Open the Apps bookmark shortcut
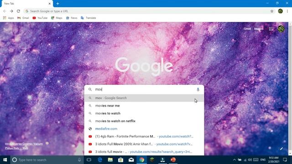This screenshot has height=164, width=292. coord(8,18)
